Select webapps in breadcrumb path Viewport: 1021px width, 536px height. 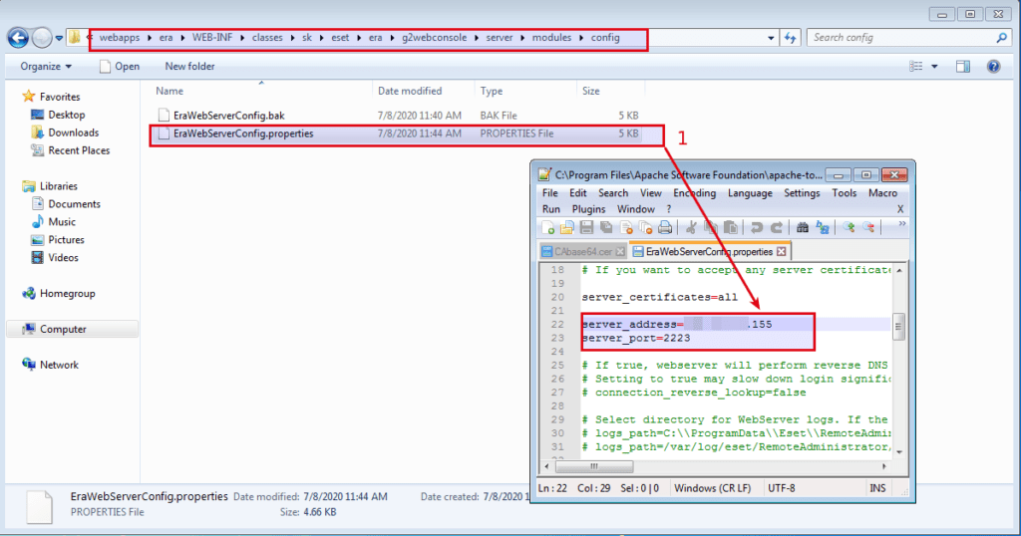coord(120,38)
